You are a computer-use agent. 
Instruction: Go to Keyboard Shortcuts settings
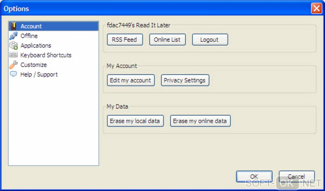[x=46, y=55]
